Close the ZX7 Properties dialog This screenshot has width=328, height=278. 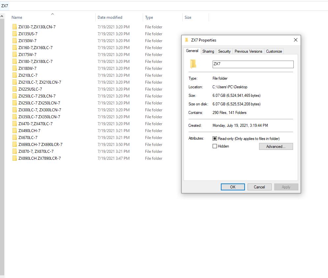pos(296,40)
